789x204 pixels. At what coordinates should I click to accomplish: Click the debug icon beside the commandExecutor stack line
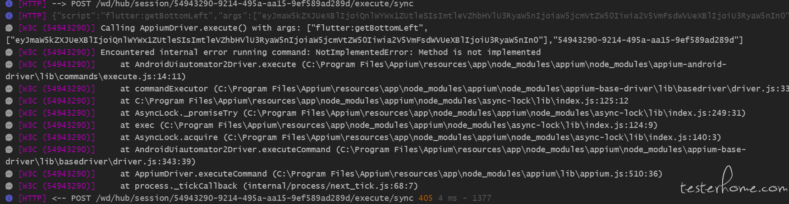click(x=9, y=89)
